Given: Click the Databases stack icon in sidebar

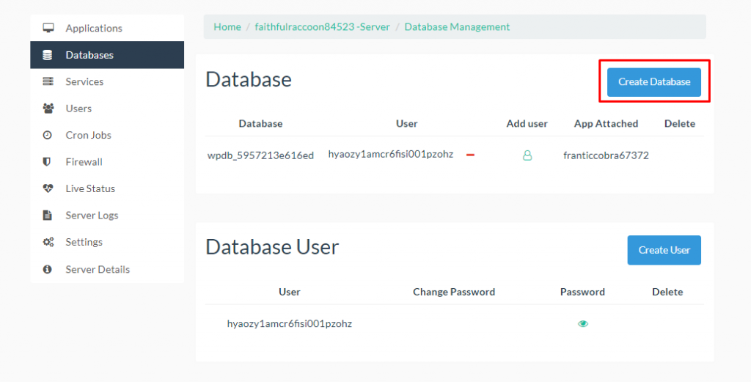Looking at the screenshot, I should [x=48, y=55].
